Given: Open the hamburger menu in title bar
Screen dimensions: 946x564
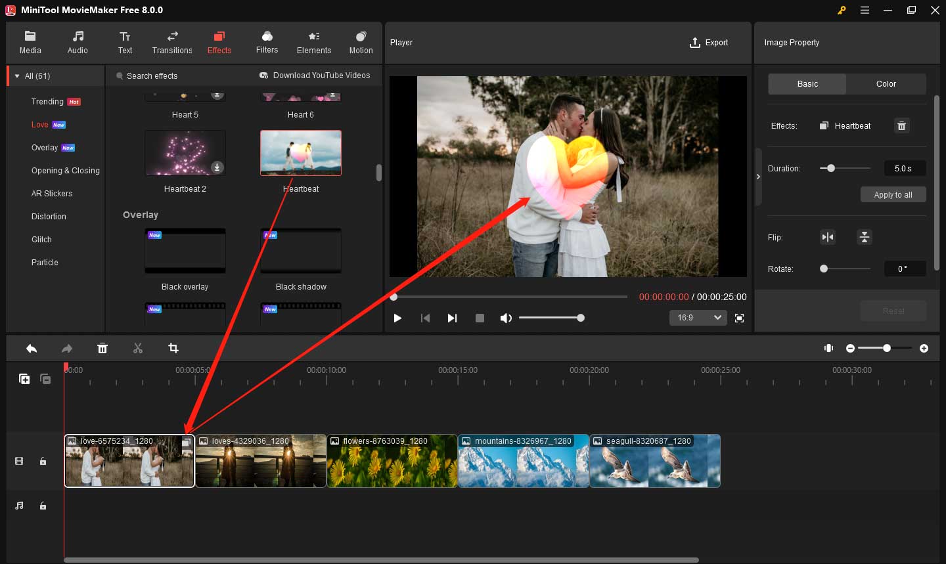Looking at the screenshot, I should [865, 10].
